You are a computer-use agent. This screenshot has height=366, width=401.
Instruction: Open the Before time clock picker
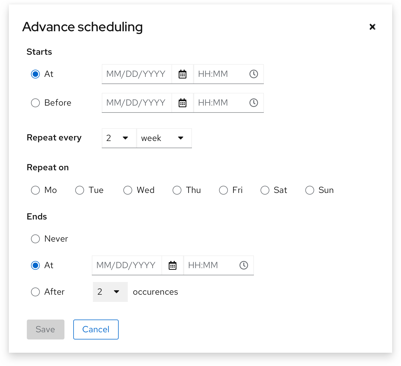point(253,103)
